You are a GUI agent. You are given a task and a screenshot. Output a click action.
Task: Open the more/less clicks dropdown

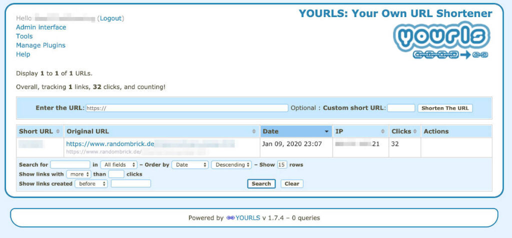click(x=78, y=174)
